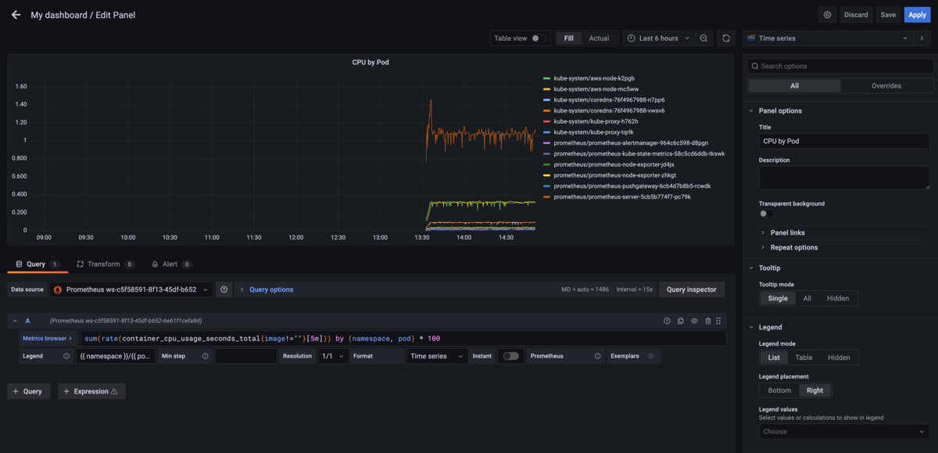Screen dimensions: 938x453
Task: Click query A help icon
Action: [x=667, y=321]
